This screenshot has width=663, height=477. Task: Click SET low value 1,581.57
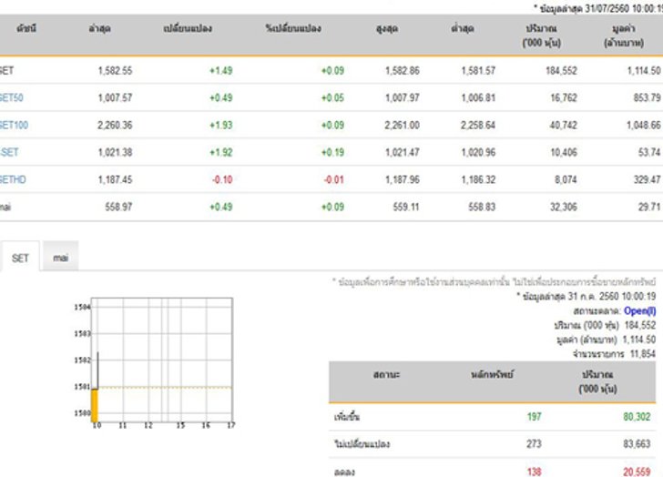click(478, 71)
